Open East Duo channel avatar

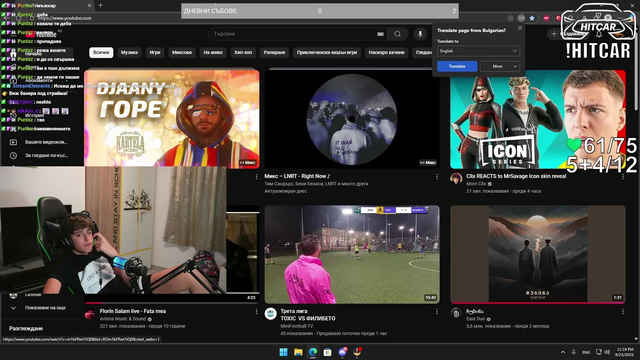pyautogui.click(x=456, y=313)
